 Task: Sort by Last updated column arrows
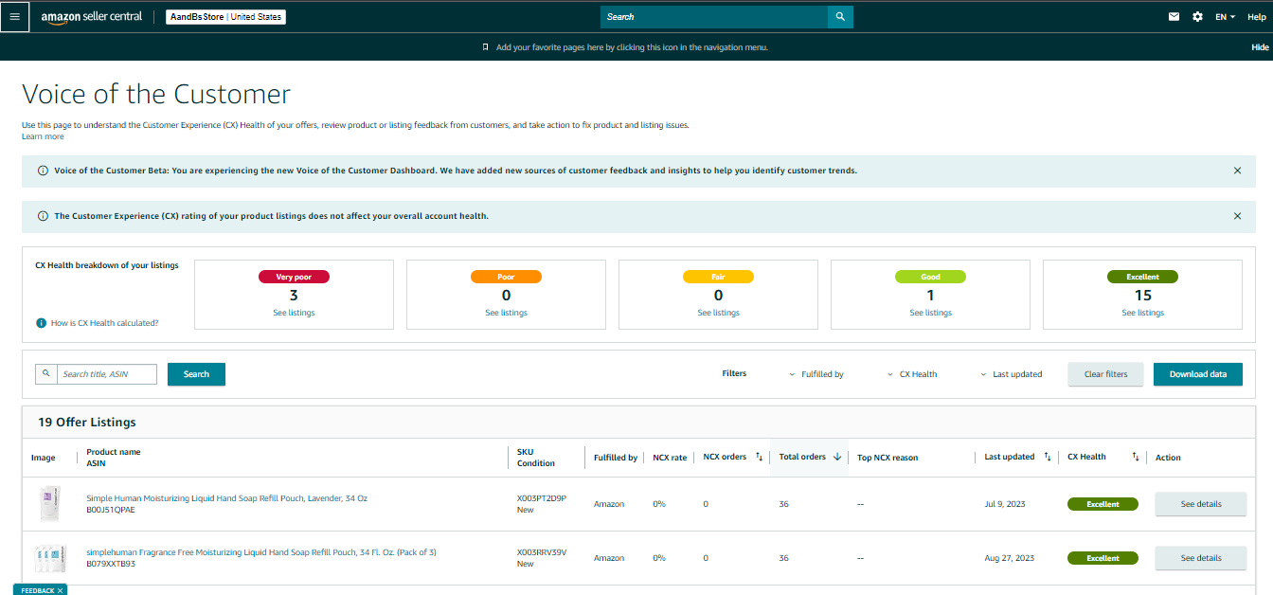[1047, 457]
